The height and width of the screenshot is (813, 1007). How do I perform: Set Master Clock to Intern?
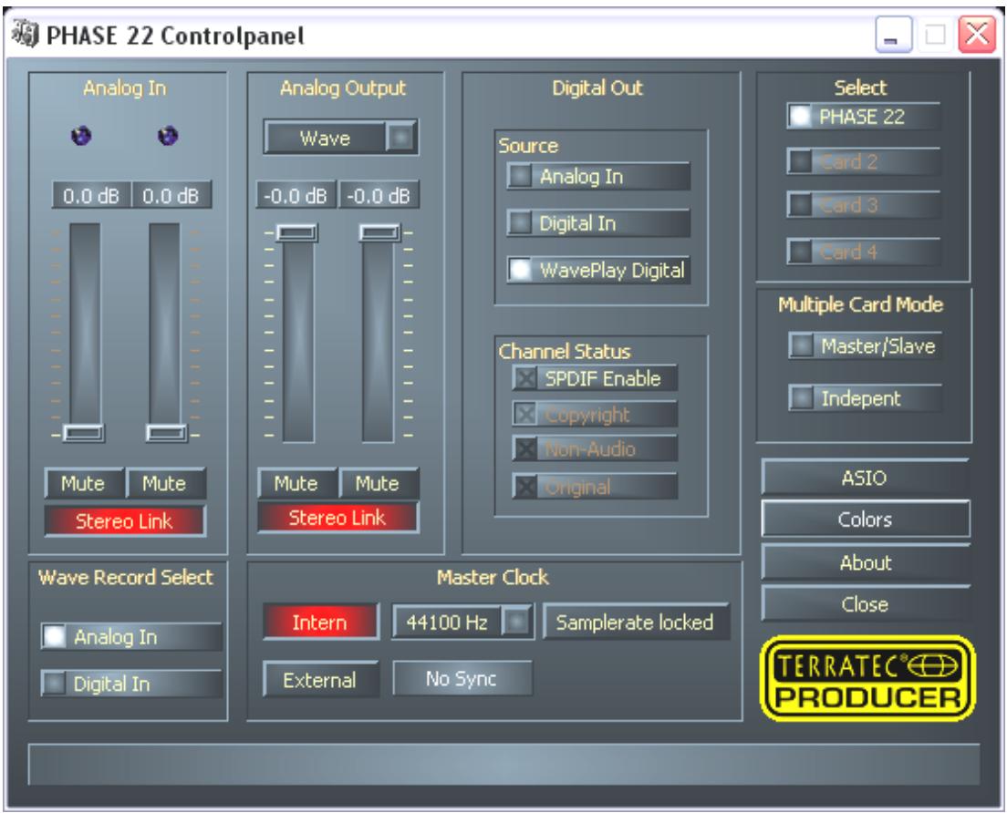320,621
